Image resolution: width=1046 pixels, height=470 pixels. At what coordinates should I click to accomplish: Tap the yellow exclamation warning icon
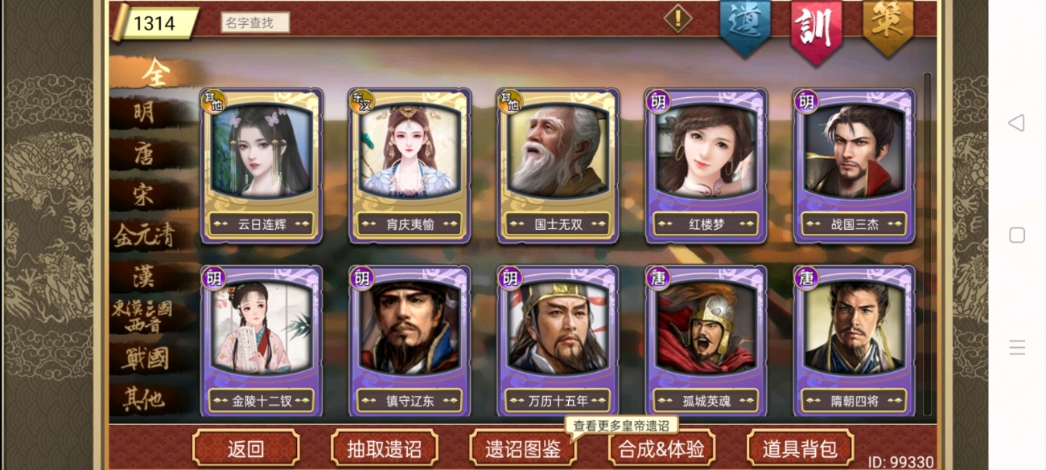click(677, 18)
